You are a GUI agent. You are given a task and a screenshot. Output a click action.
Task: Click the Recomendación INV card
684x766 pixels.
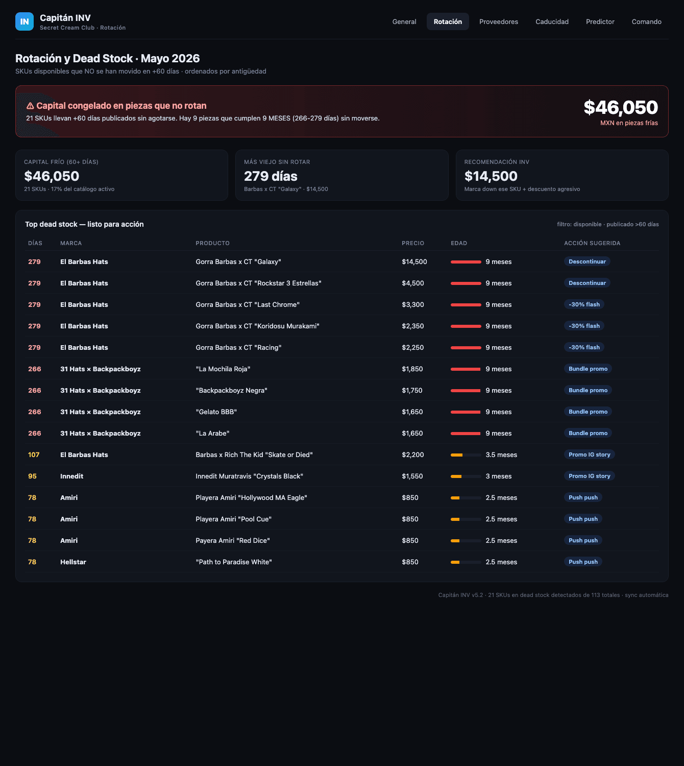562,175
